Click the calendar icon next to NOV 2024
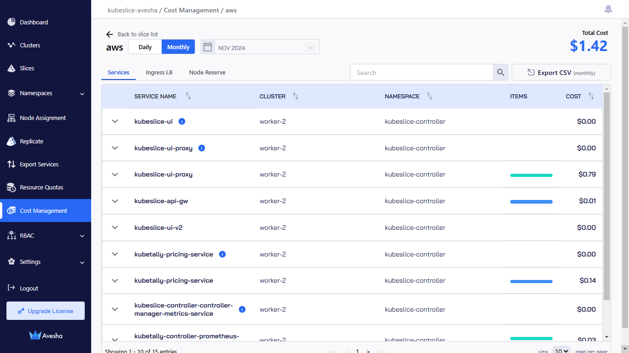The image size is (629, 353). pos(208,47)
